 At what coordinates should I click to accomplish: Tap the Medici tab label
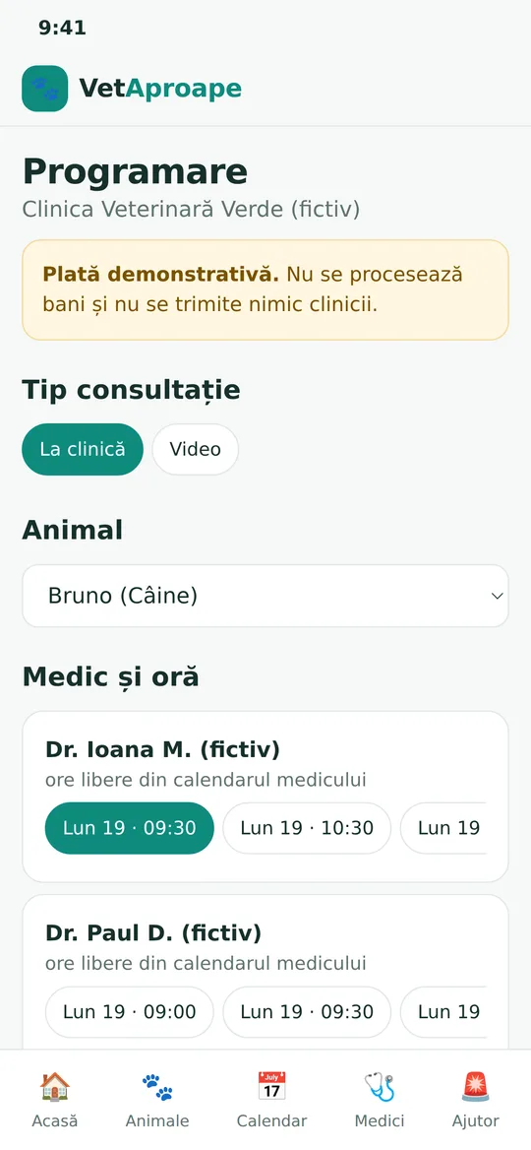pyautogui.click(x=380, y=1120)
